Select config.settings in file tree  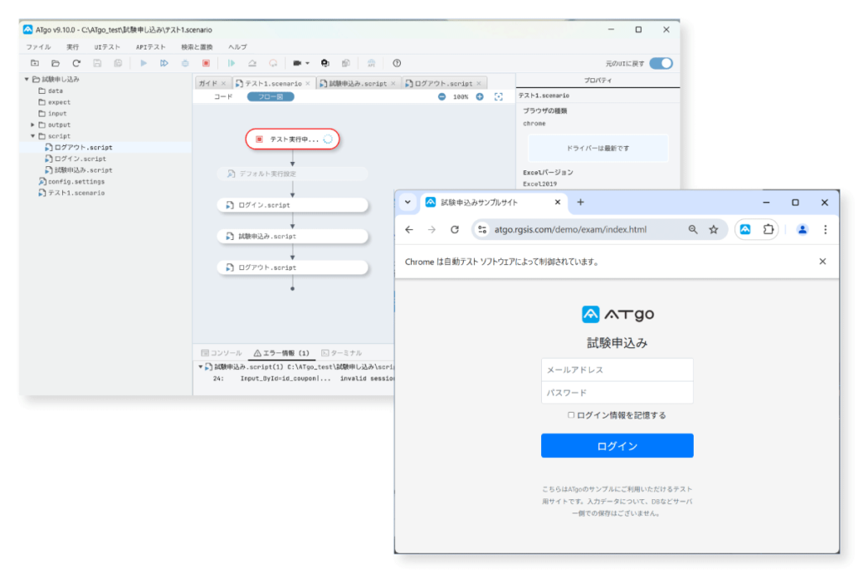pyautogui.click(x=71, y=182)
